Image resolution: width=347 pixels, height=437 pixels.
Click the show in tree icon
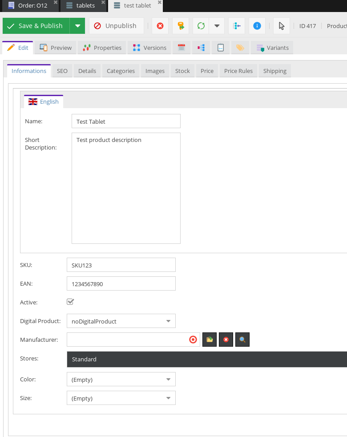click(237, 26)
